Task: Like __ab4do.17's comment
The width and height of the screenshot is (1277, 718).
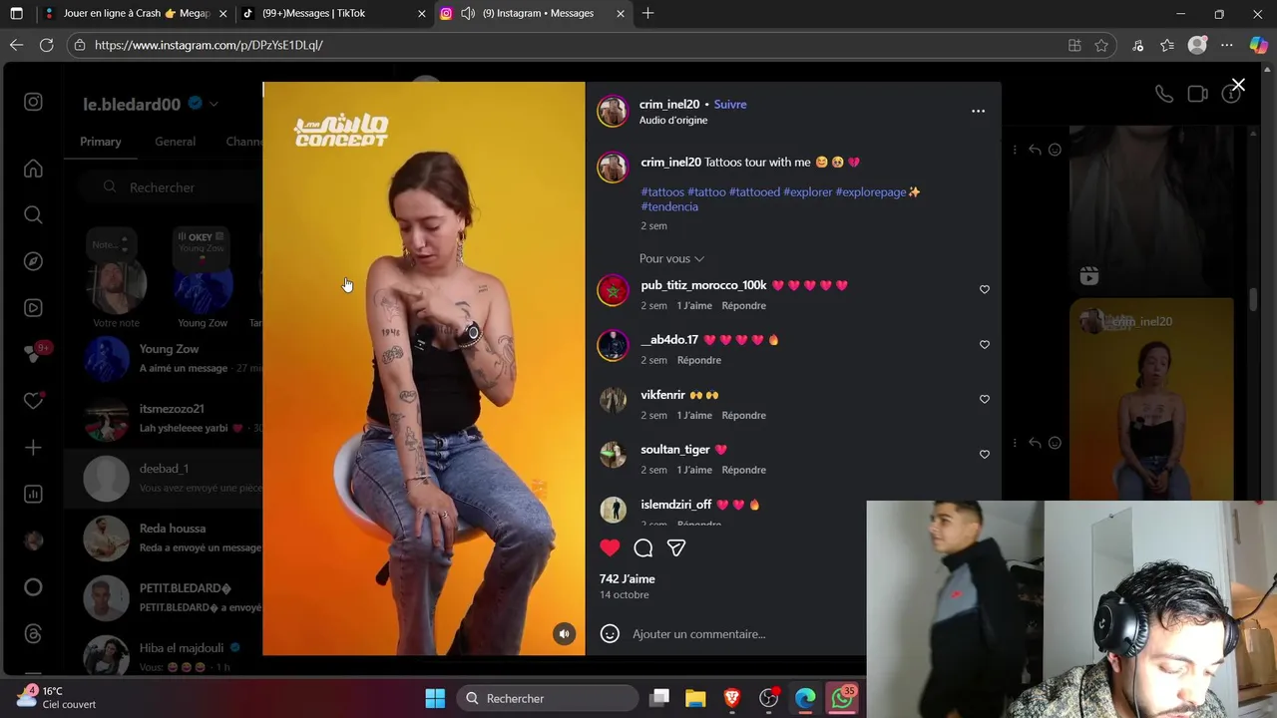Action: tap(985, 344)
